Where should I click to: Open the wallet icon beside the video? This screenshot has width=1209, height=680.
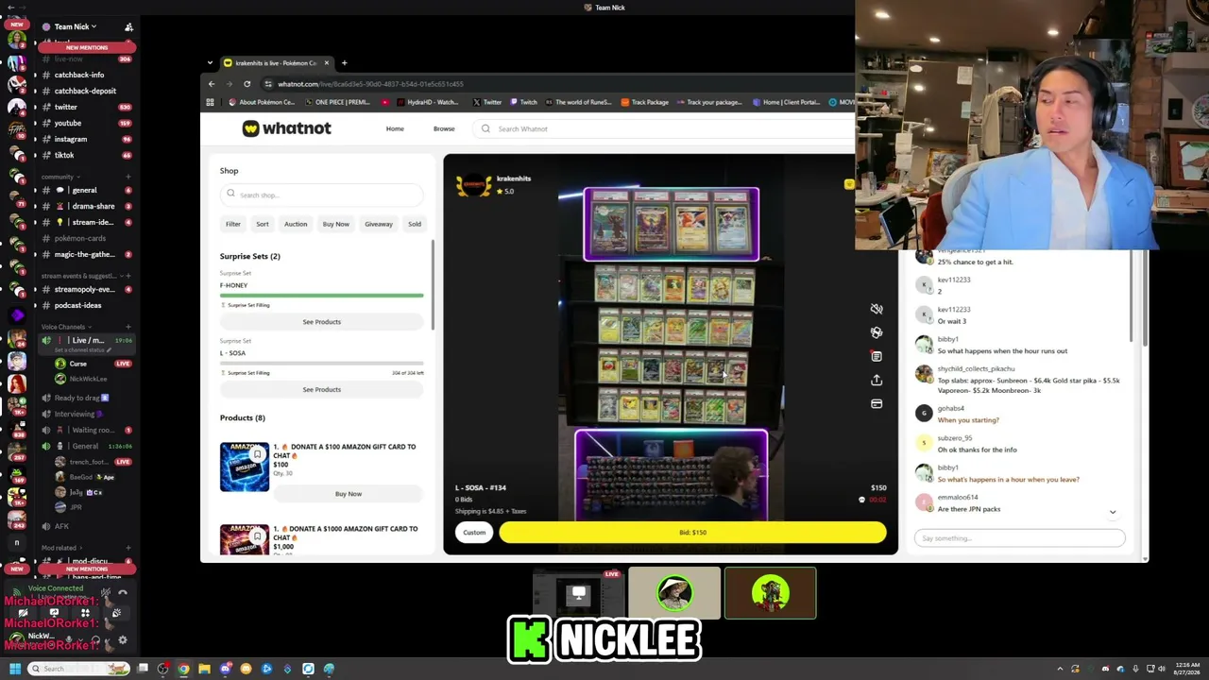877,404
